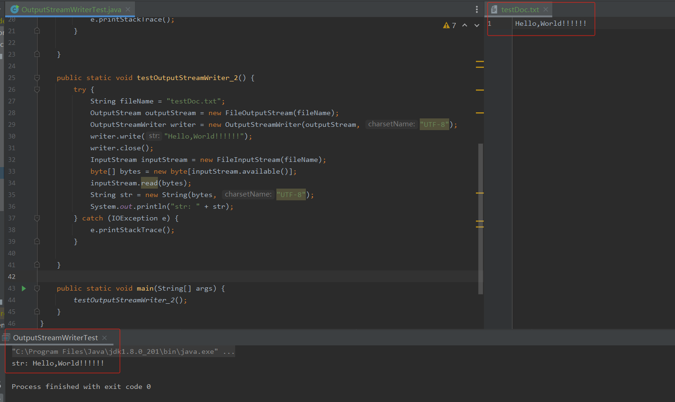Image resolution: width=675 pixels, height=402 pixels.
Task: Click "Process finished with exit code 0"
Action: pos(81,387)
